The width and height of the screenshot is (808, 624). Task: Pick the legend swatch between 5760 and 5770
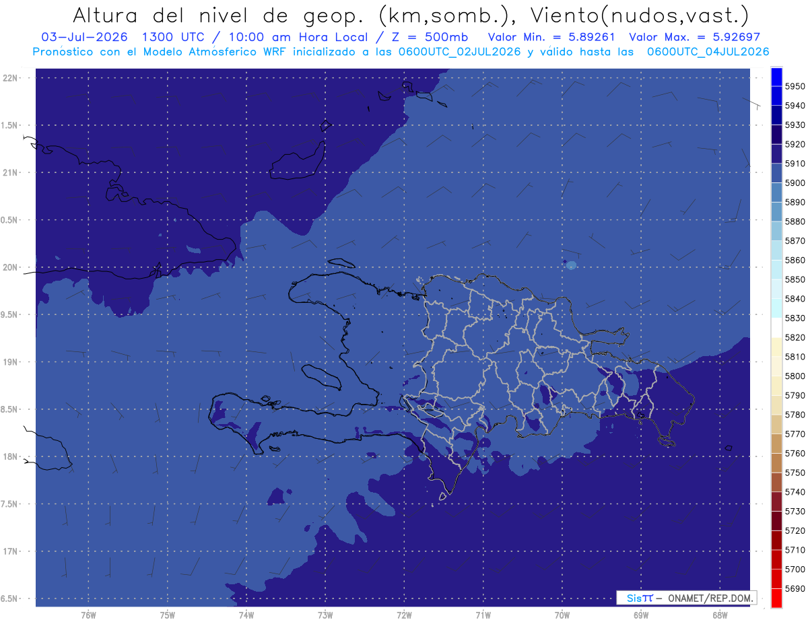776,444
